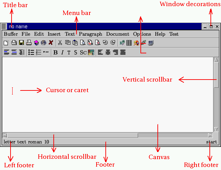Click the horizontal scrollbar thumb
This screenshot has width=221, height=170.
click(72, 135)
